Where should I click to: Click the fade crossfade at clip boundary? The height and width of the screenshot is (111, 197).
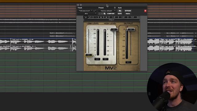click(72, 48)
